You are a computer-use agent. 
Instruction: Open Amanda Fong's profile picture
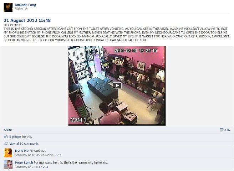coord(8,7)
